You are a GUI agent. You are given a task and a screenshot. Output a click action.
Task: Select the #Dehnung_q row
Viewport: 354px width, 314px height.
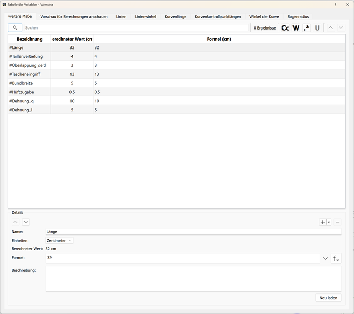coord(177,101)
